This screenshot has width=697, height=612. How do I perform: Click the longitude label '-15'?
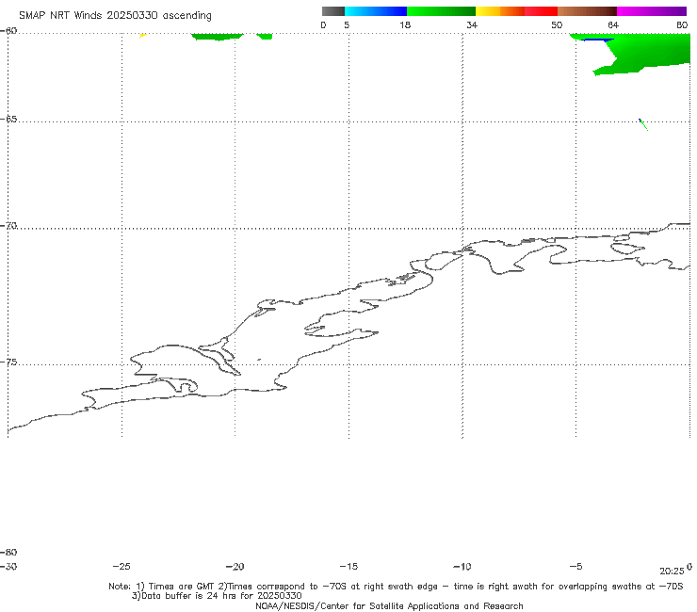pos(348,567)
